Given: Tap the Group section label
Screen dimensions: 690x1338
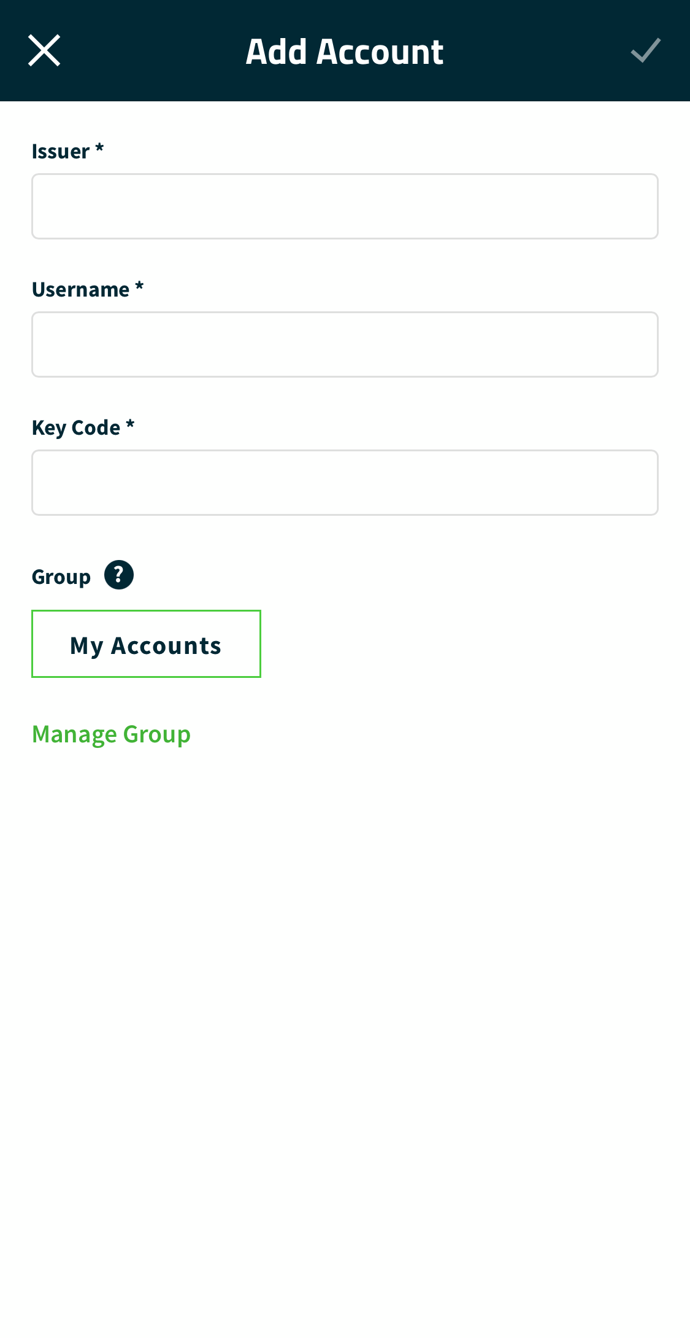Looking at the screenshot, I should pos(61,577).
